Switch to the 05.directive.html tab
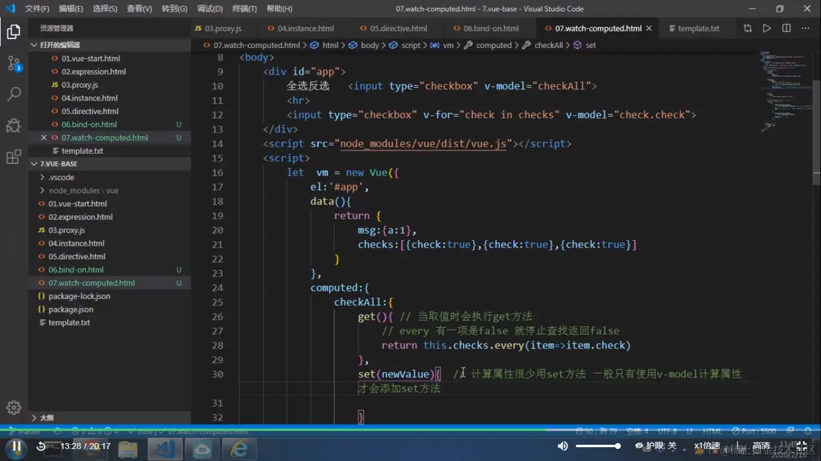Viewport: 821px width, 461px height. click(398, 28)
